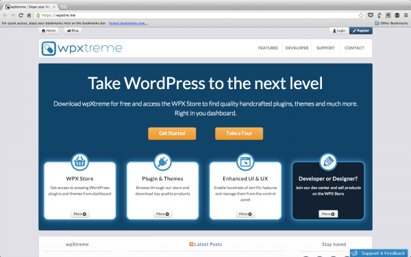Click the Import bookmarks now link
411x257 pixels.
(128, 23)
